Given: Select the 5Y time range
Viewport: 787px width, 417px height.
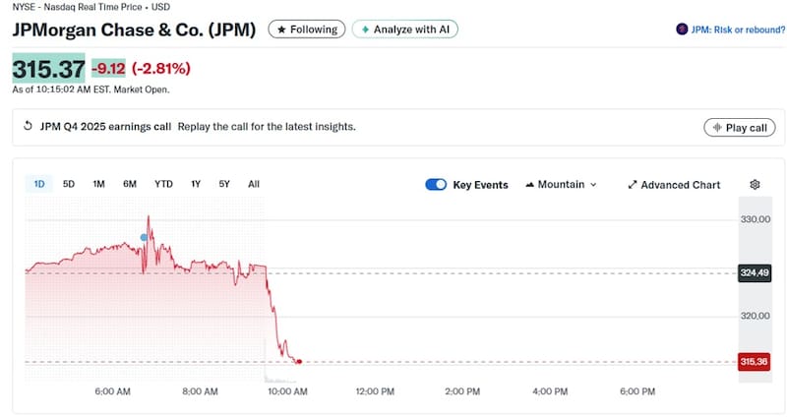Looking at the screenshot, I should point(224,184).
